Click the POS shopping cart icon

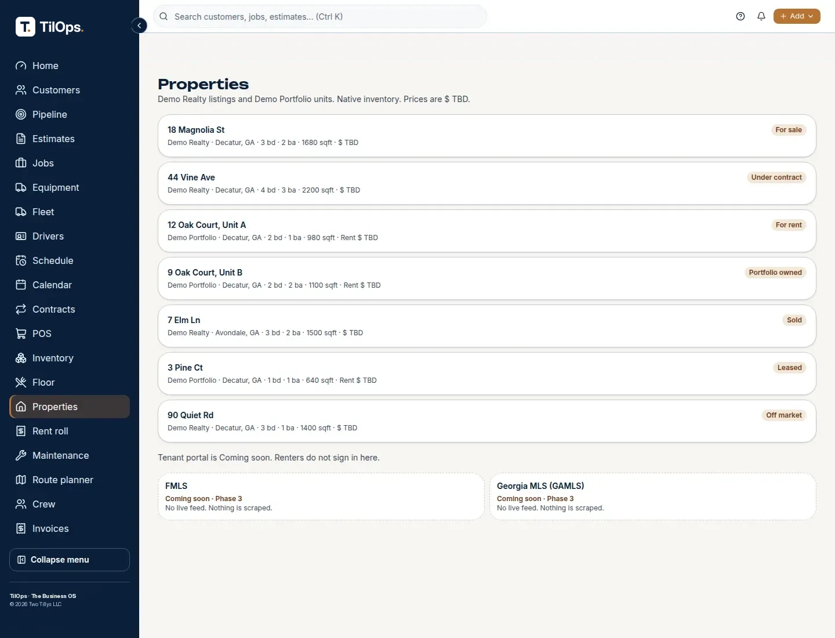pos(21,333)
